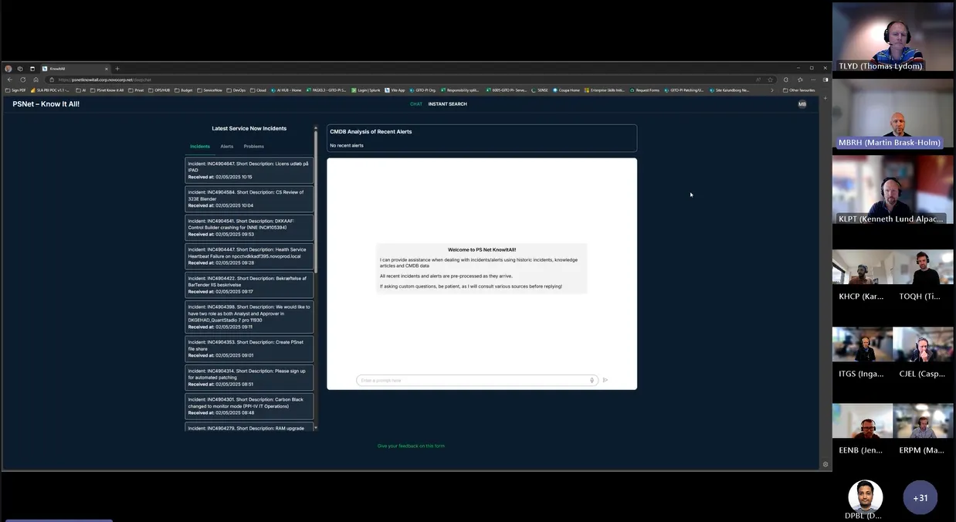Image resolution: width=956 pixels, height=522 pixels.
Task: Open a new browser tab with plus icon
Action: click(117, 69)
